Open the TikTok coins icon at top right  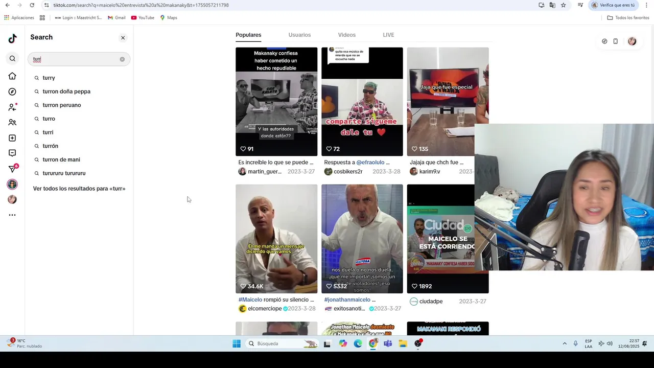pyautogui.click(x=604, y=41)
